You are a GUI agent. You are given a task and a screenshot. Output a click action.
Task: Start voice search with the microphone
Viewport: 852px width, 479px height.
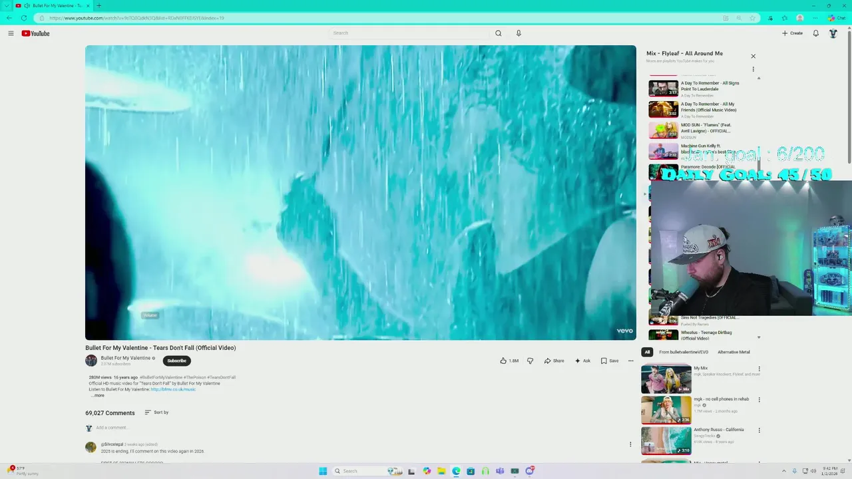519,33
